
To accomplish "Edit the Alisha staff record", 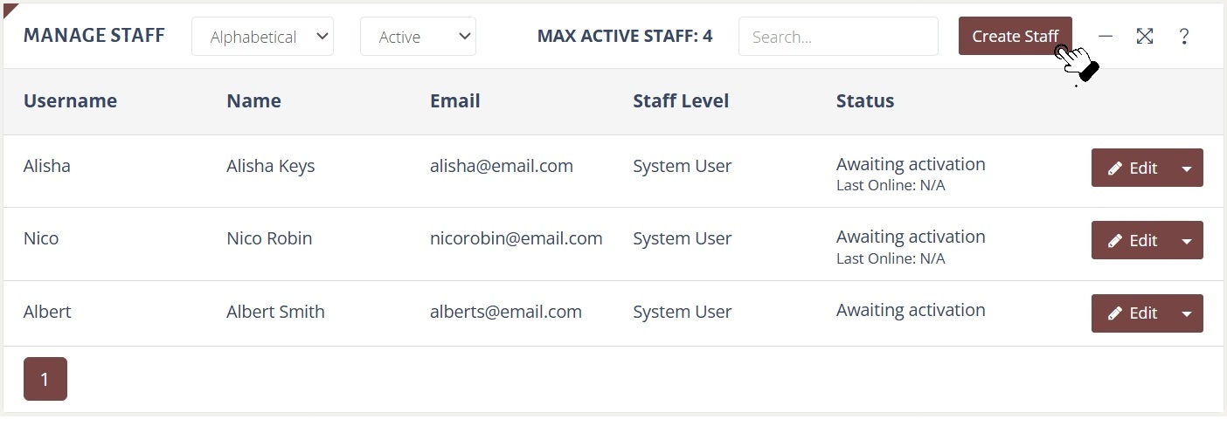I will point(1132,168).
